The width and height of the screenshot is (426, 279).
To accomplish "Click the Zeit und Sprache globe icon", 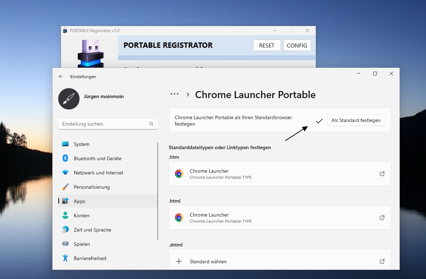I will click(65, 229).
